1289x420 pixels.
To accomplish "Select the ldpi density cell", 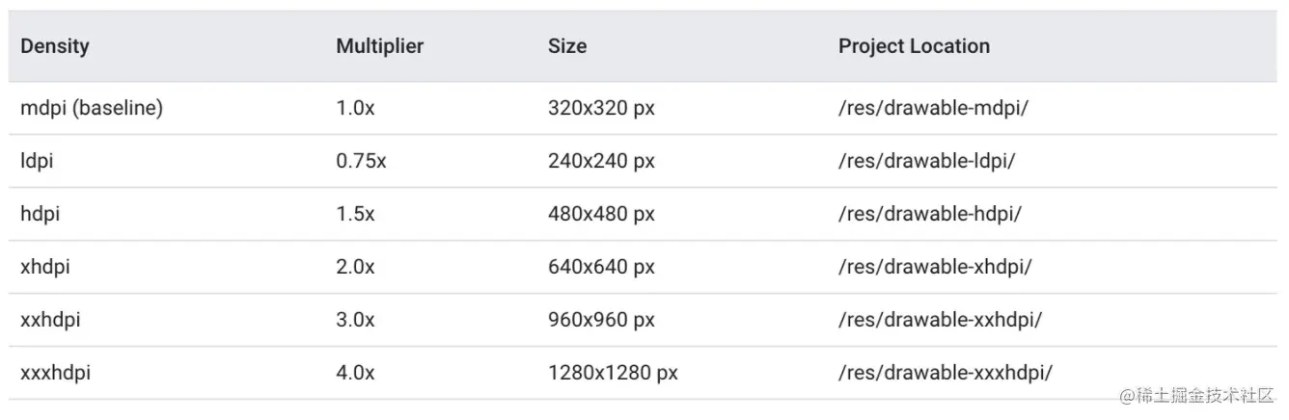I will 37,162.
